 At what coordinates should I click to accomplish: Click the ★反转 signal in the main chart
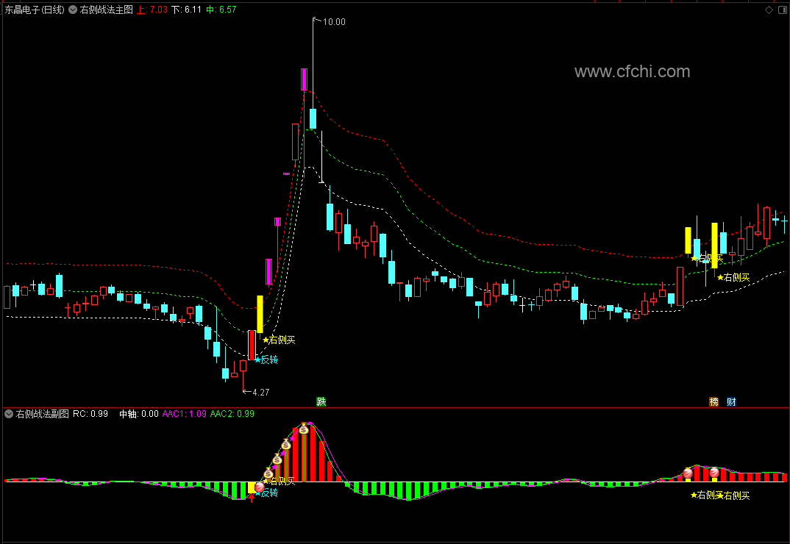(x=266, y=359)
